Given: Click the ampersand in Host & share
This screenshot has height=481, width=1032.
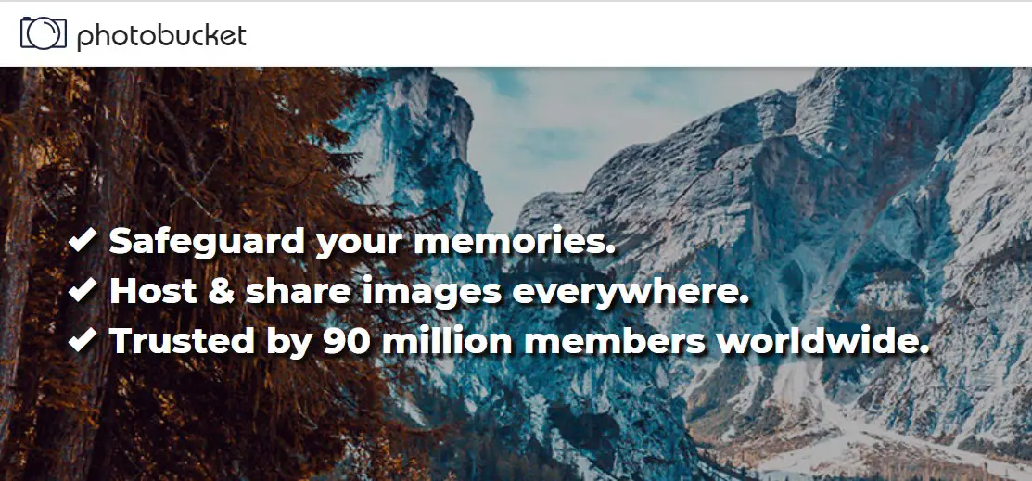Looking at the screenshot, I should 221,291.
